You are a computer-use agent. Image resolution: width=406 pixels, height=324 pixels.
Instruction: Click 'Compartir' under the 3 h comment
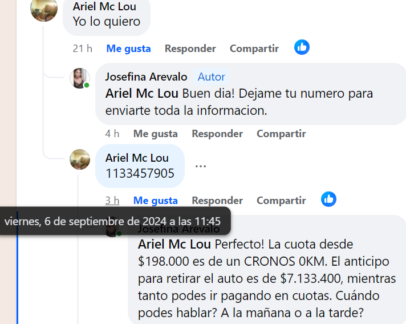pos(281,201)
